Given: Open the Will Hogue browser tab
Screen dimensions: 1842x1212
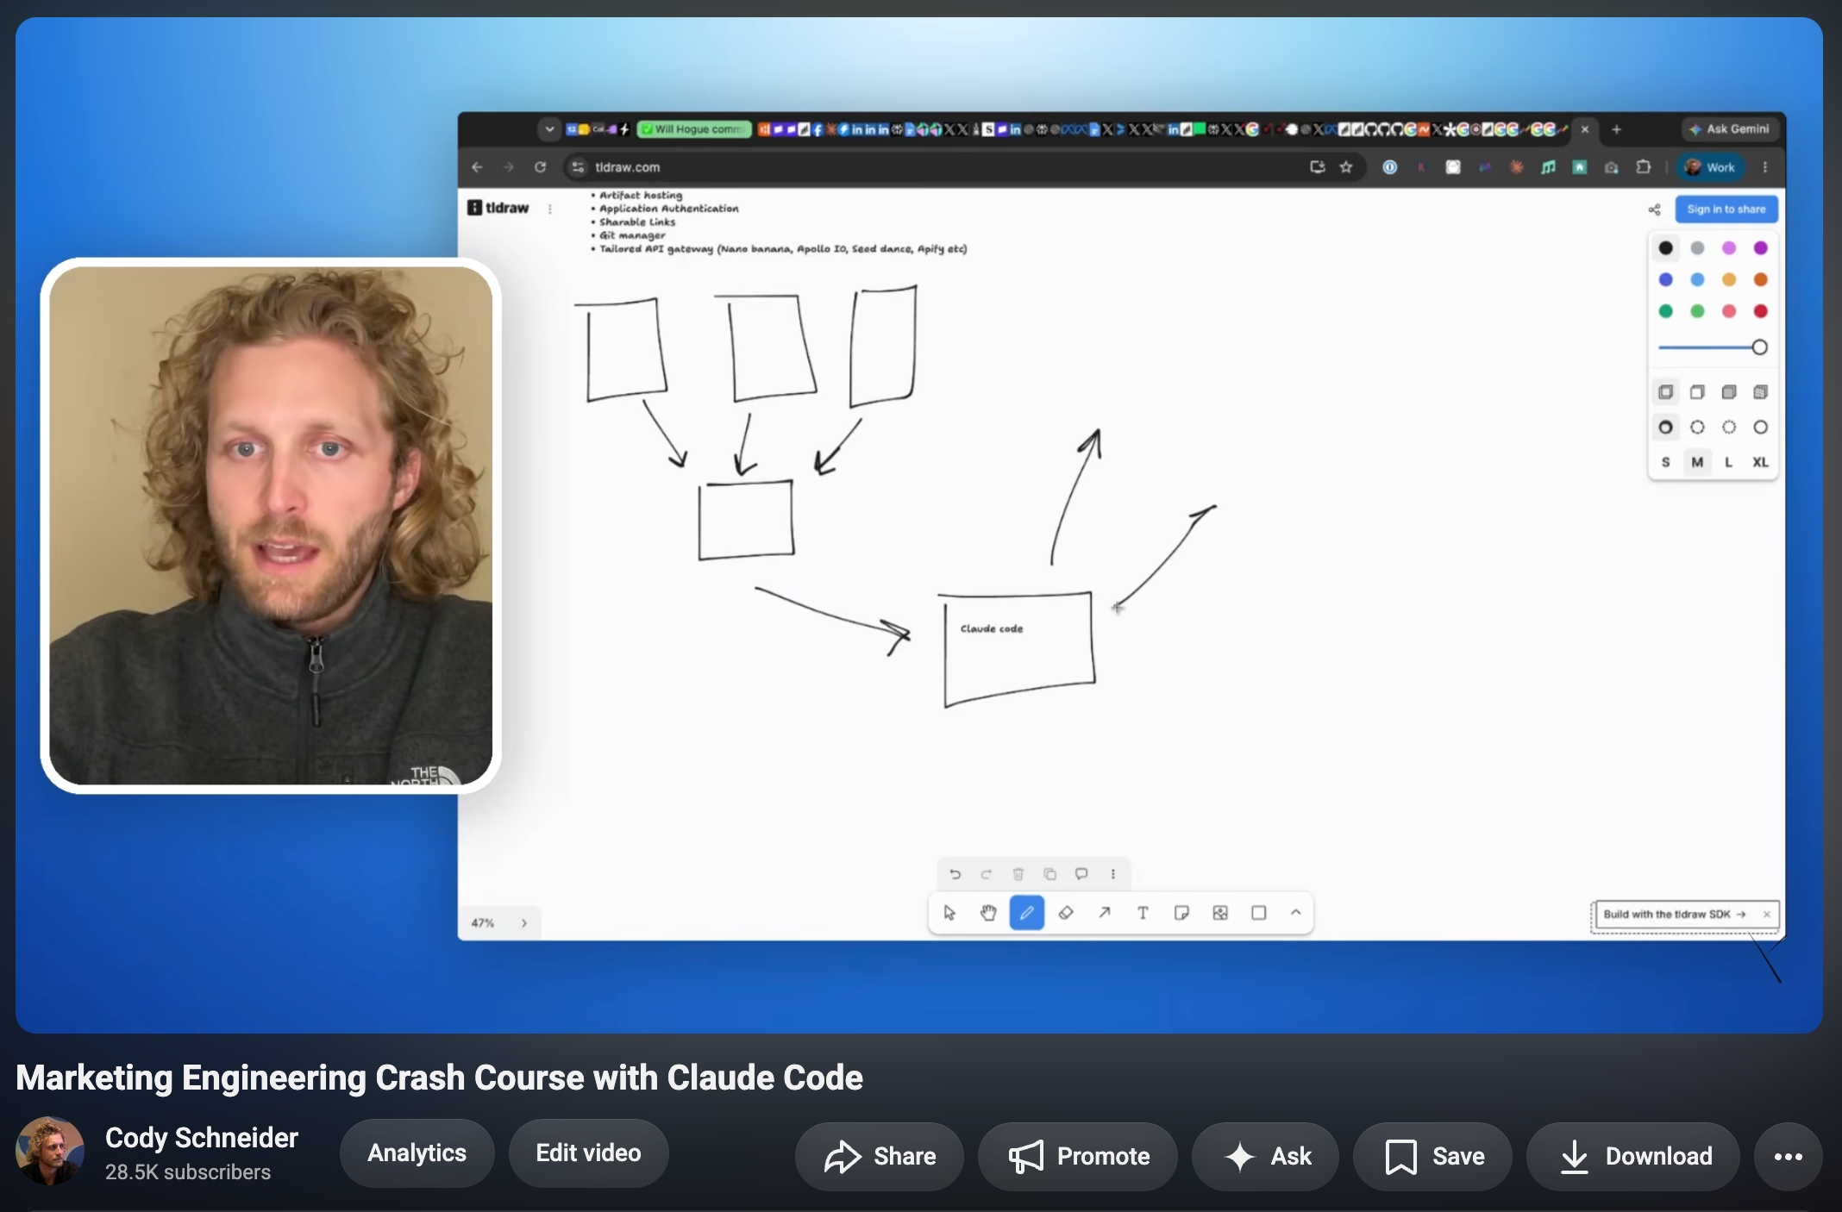Looking at the screenshot, I should click(x=695, y=129).
